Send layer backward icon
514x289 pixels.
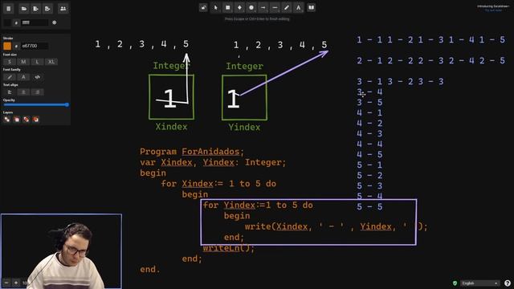click(16, 120)
